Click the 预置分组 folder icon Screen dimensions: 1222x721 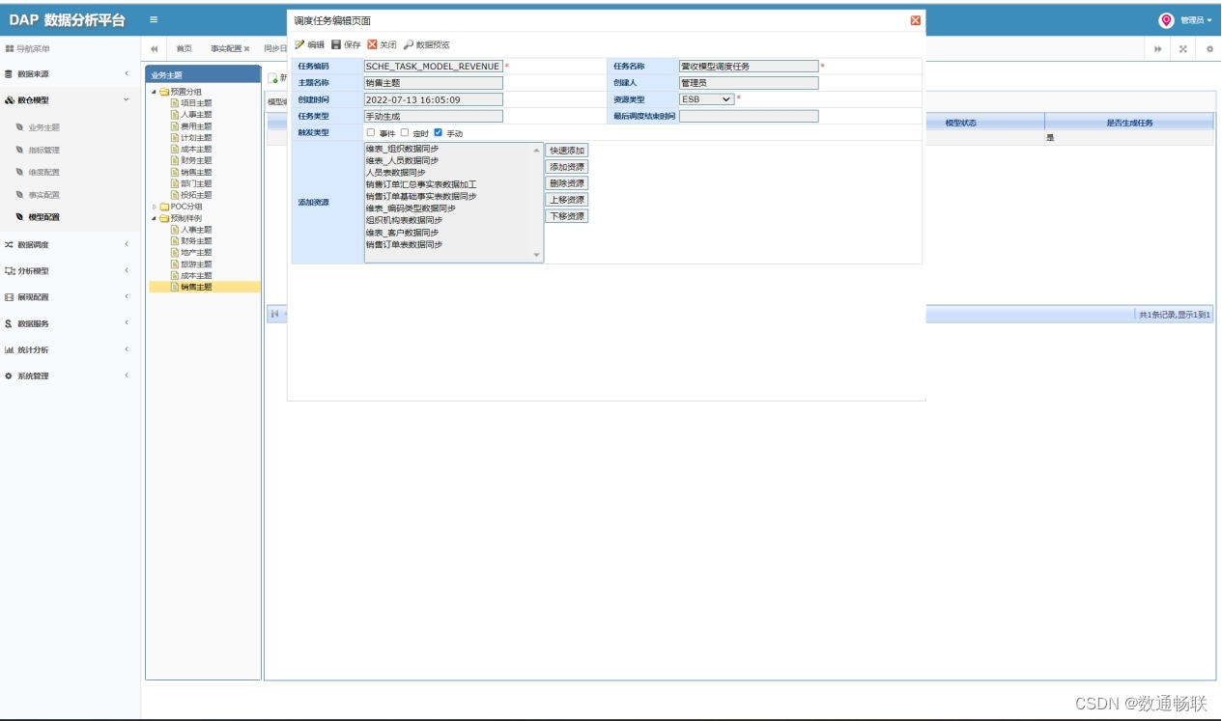(164, 92)
